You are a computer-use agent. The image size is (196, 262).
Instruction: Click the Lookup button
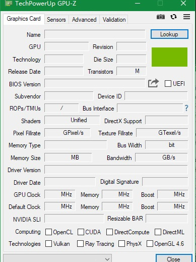tap(169, 34)
